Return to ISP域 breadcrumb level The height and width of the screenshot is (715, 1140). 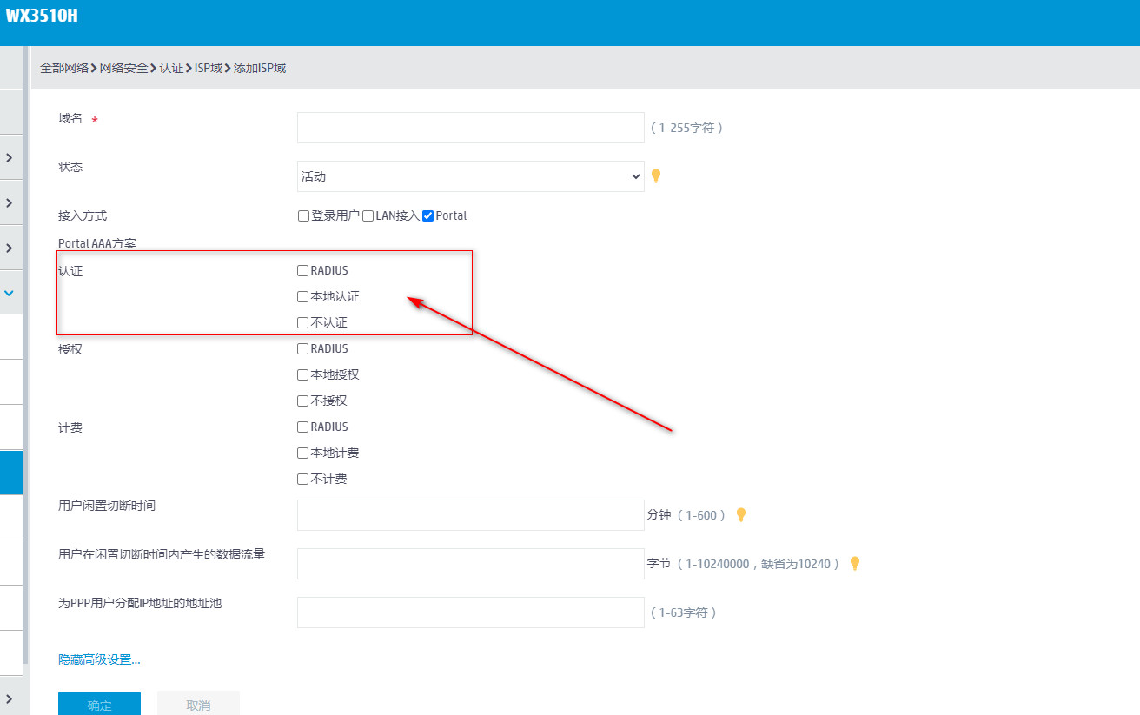click(209, 67)
